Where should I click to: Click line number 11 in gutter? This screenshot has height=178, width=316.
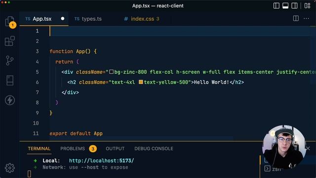tap(36, 133)
